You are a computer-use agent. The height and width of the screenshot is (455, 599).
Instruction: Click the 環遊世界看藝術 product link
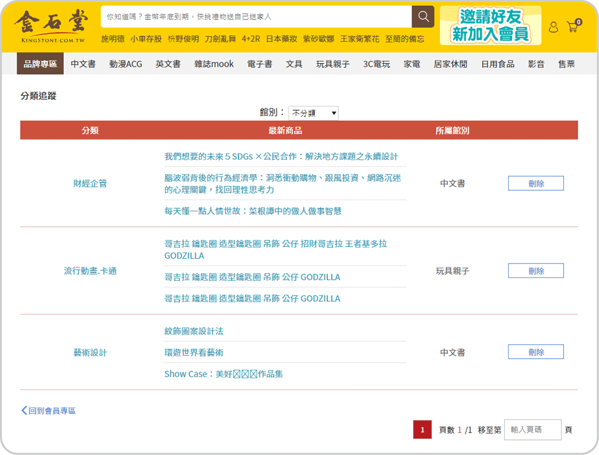point(194,353)
